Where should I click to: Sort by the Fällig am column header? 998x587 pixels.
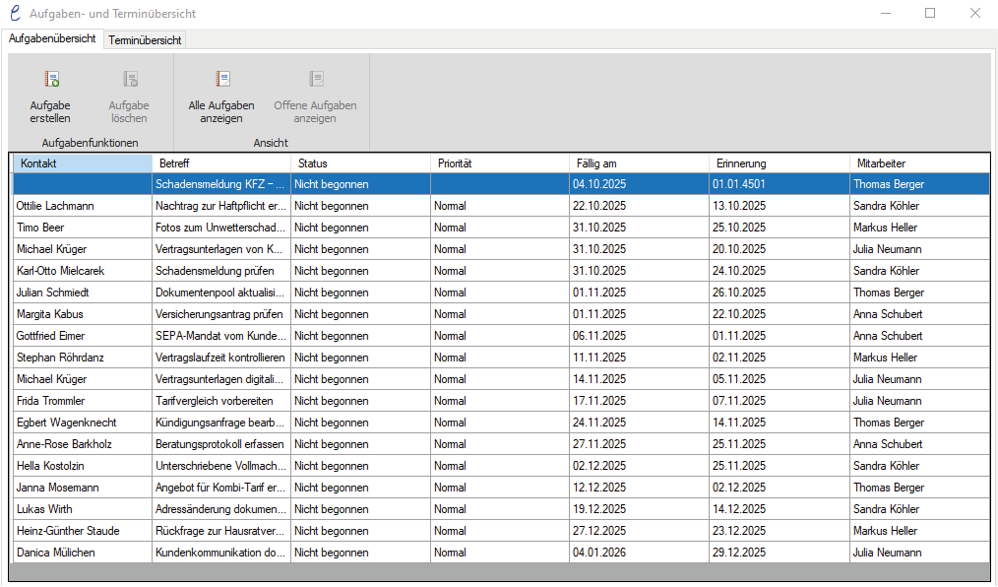[x=639, y=163]
